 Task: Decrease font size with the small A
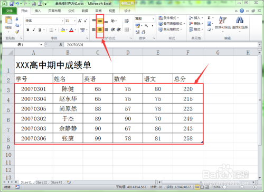click(x=86, y=21)
